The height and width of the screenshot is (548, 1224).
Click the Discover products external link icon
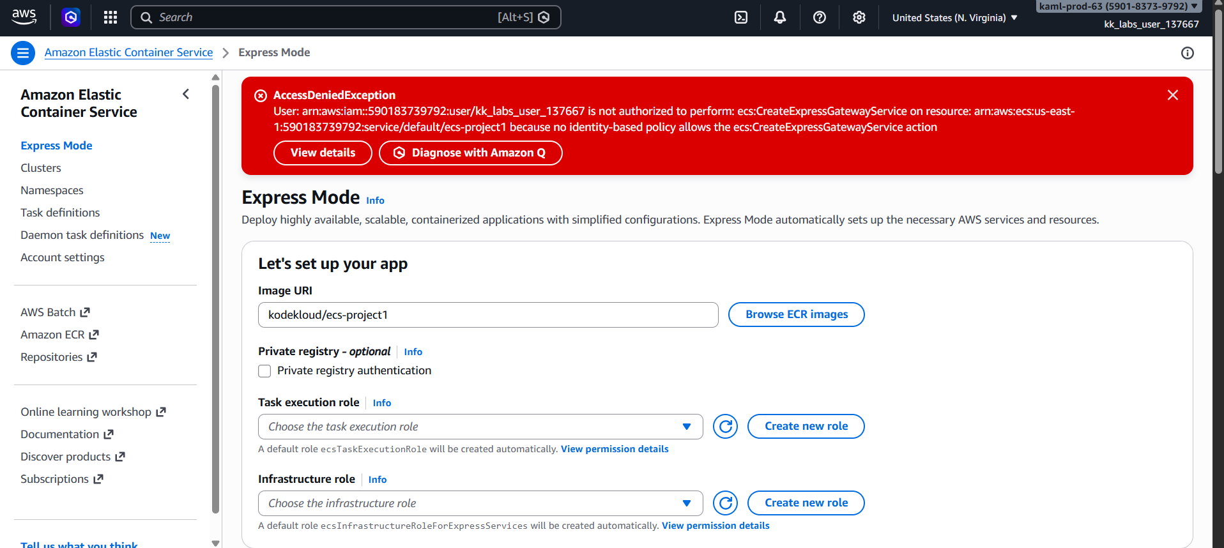point(120,457)
